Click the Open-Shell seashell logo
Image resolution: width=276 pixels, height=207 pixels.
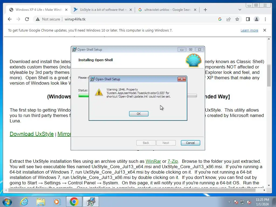pyautogui.click(x=194, y=60)
